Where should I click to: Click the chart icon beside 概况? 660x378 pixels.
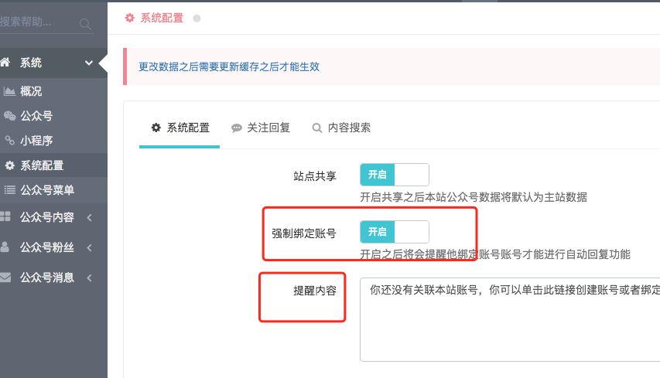10,90
